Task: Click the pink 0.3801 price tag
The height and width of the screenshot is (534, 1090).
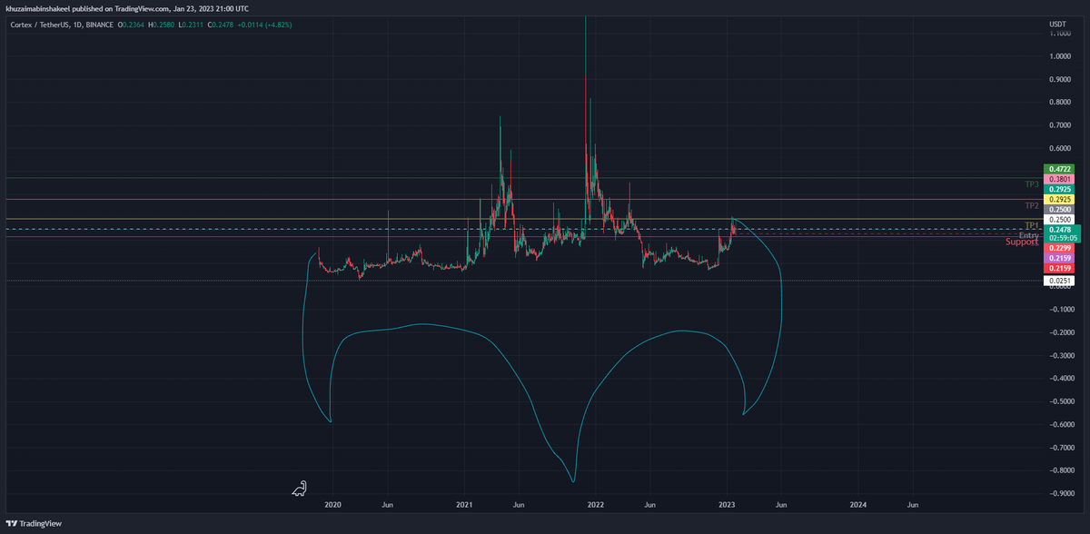Action: coord(1058,179)
